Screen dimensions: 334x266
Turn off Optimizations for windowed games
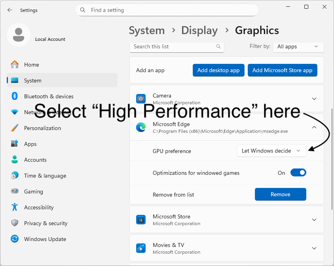[x=298, y=172]
